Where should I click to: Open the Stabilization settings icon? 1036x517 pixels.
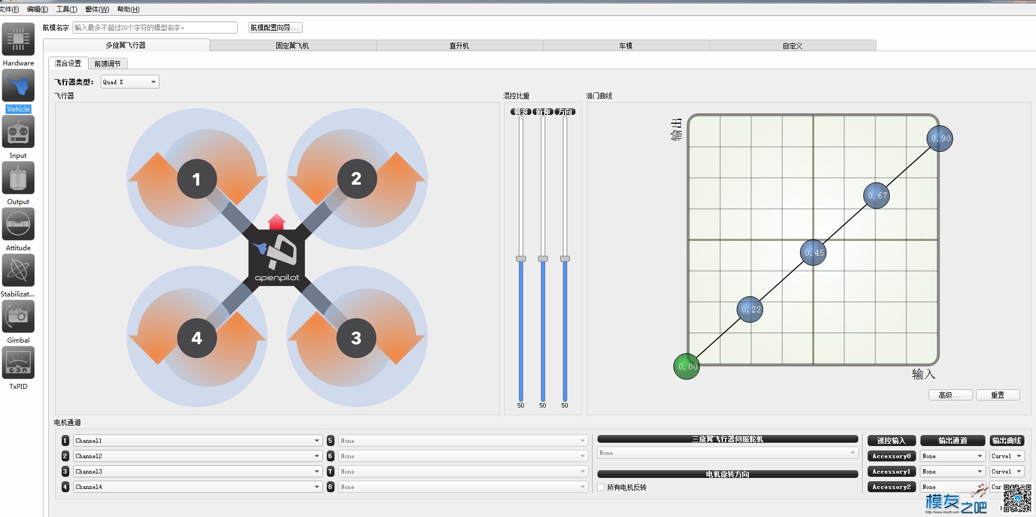point(18,270)
